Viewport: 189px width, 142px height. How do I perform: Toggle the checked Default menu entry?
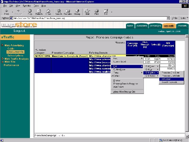coord(127,76)
